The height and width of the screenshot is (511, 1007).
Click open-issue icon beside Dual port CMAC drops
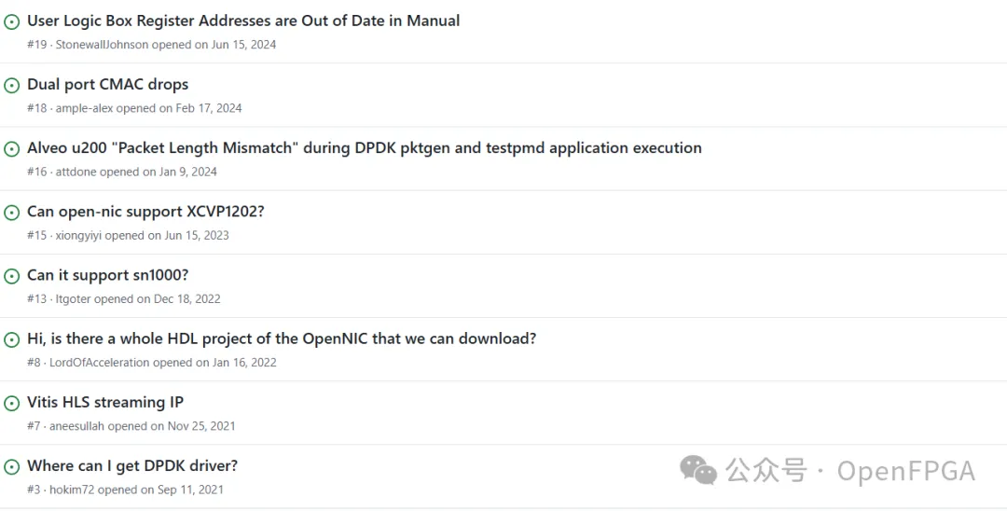point(12,86)
